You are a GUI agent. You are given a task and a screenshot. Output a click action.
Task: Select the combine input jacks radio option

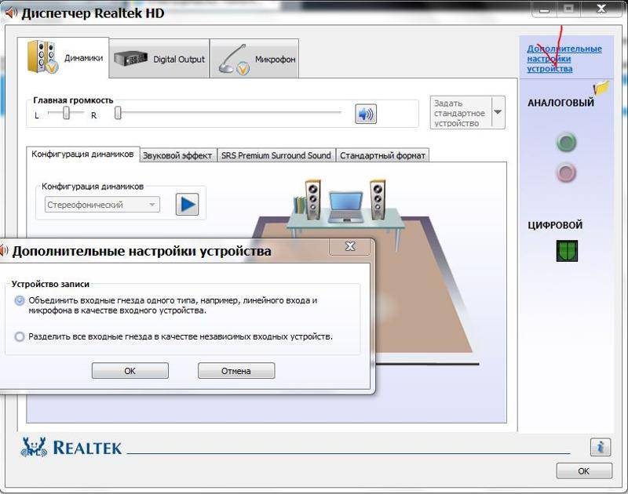(x=19, y=300)
